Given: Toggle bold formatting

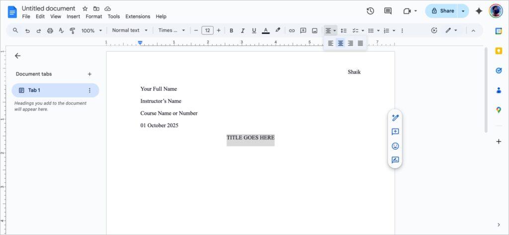Looking at the screenshot, I should pyautogui.click(x=231, y=30).
